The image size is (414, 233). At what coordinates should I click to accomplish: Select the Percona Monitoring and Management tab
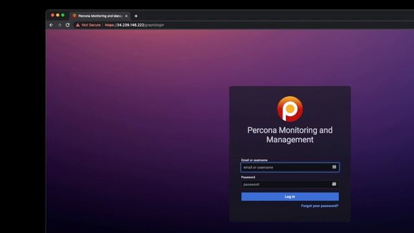pyautogui.click(x=100, y=16)
